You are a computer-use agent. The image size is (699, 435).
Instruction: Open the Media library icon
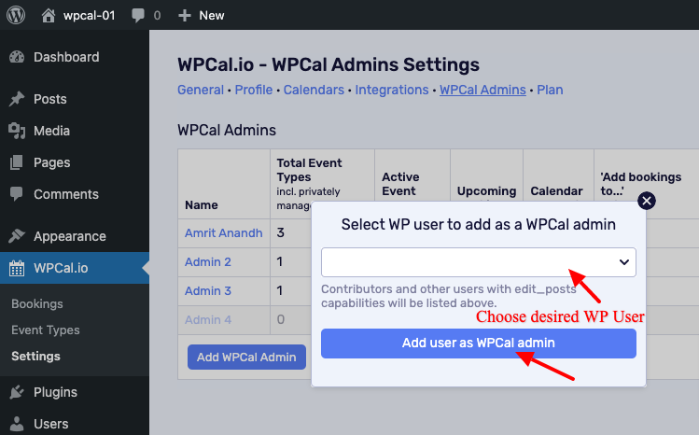coord(17,131)
